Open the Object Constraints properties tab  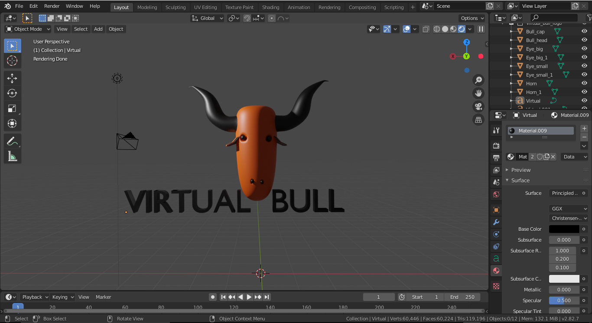click(496, 246)
